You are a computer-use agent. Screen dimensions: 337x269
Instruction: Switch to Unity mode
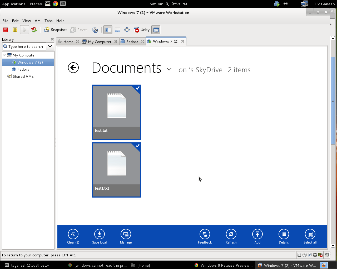pyautogui.click(x=142, y=30)
